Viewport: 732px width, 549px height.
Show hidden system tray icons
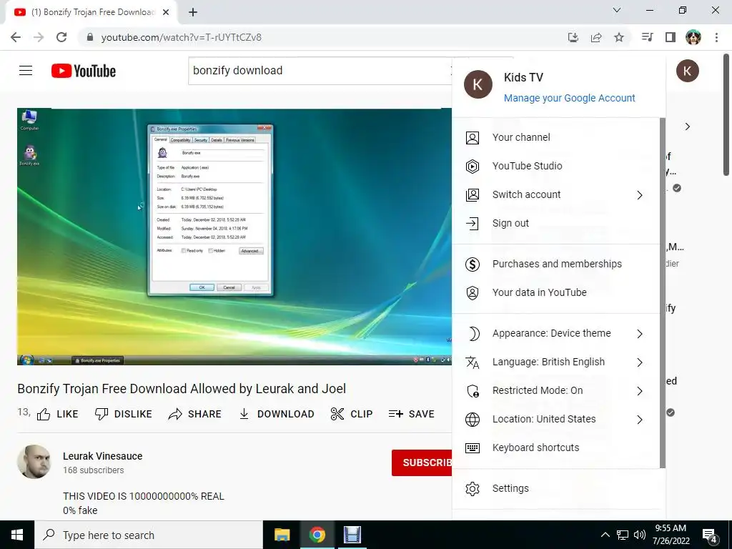[605, 535]
